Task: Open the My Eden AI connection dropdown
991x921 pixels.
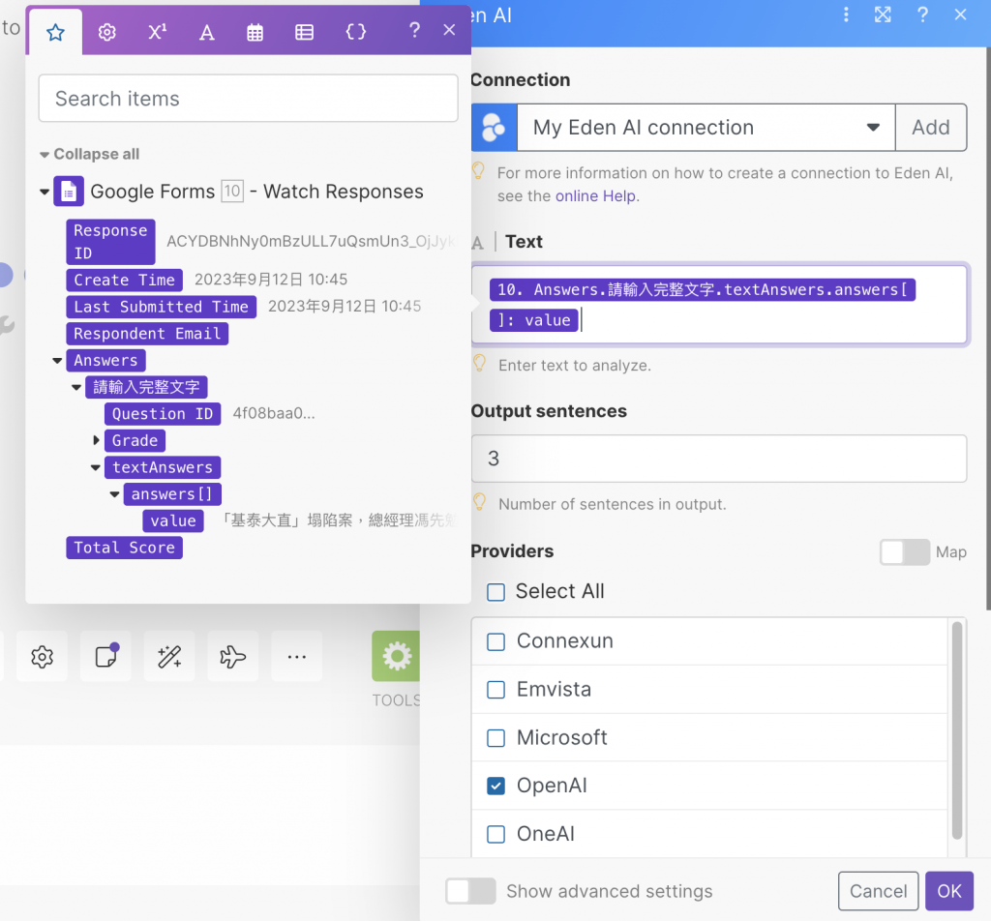Action: 706,128
